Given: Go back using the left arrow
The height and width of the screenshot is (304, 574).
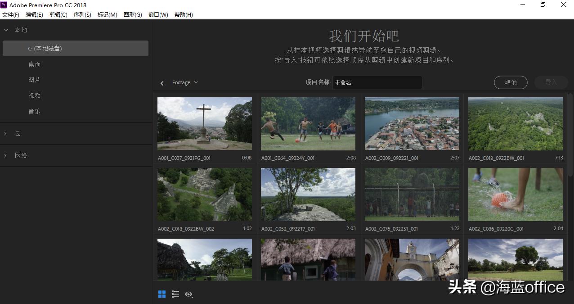Looking at the screenshot, I should coord(162,83).
